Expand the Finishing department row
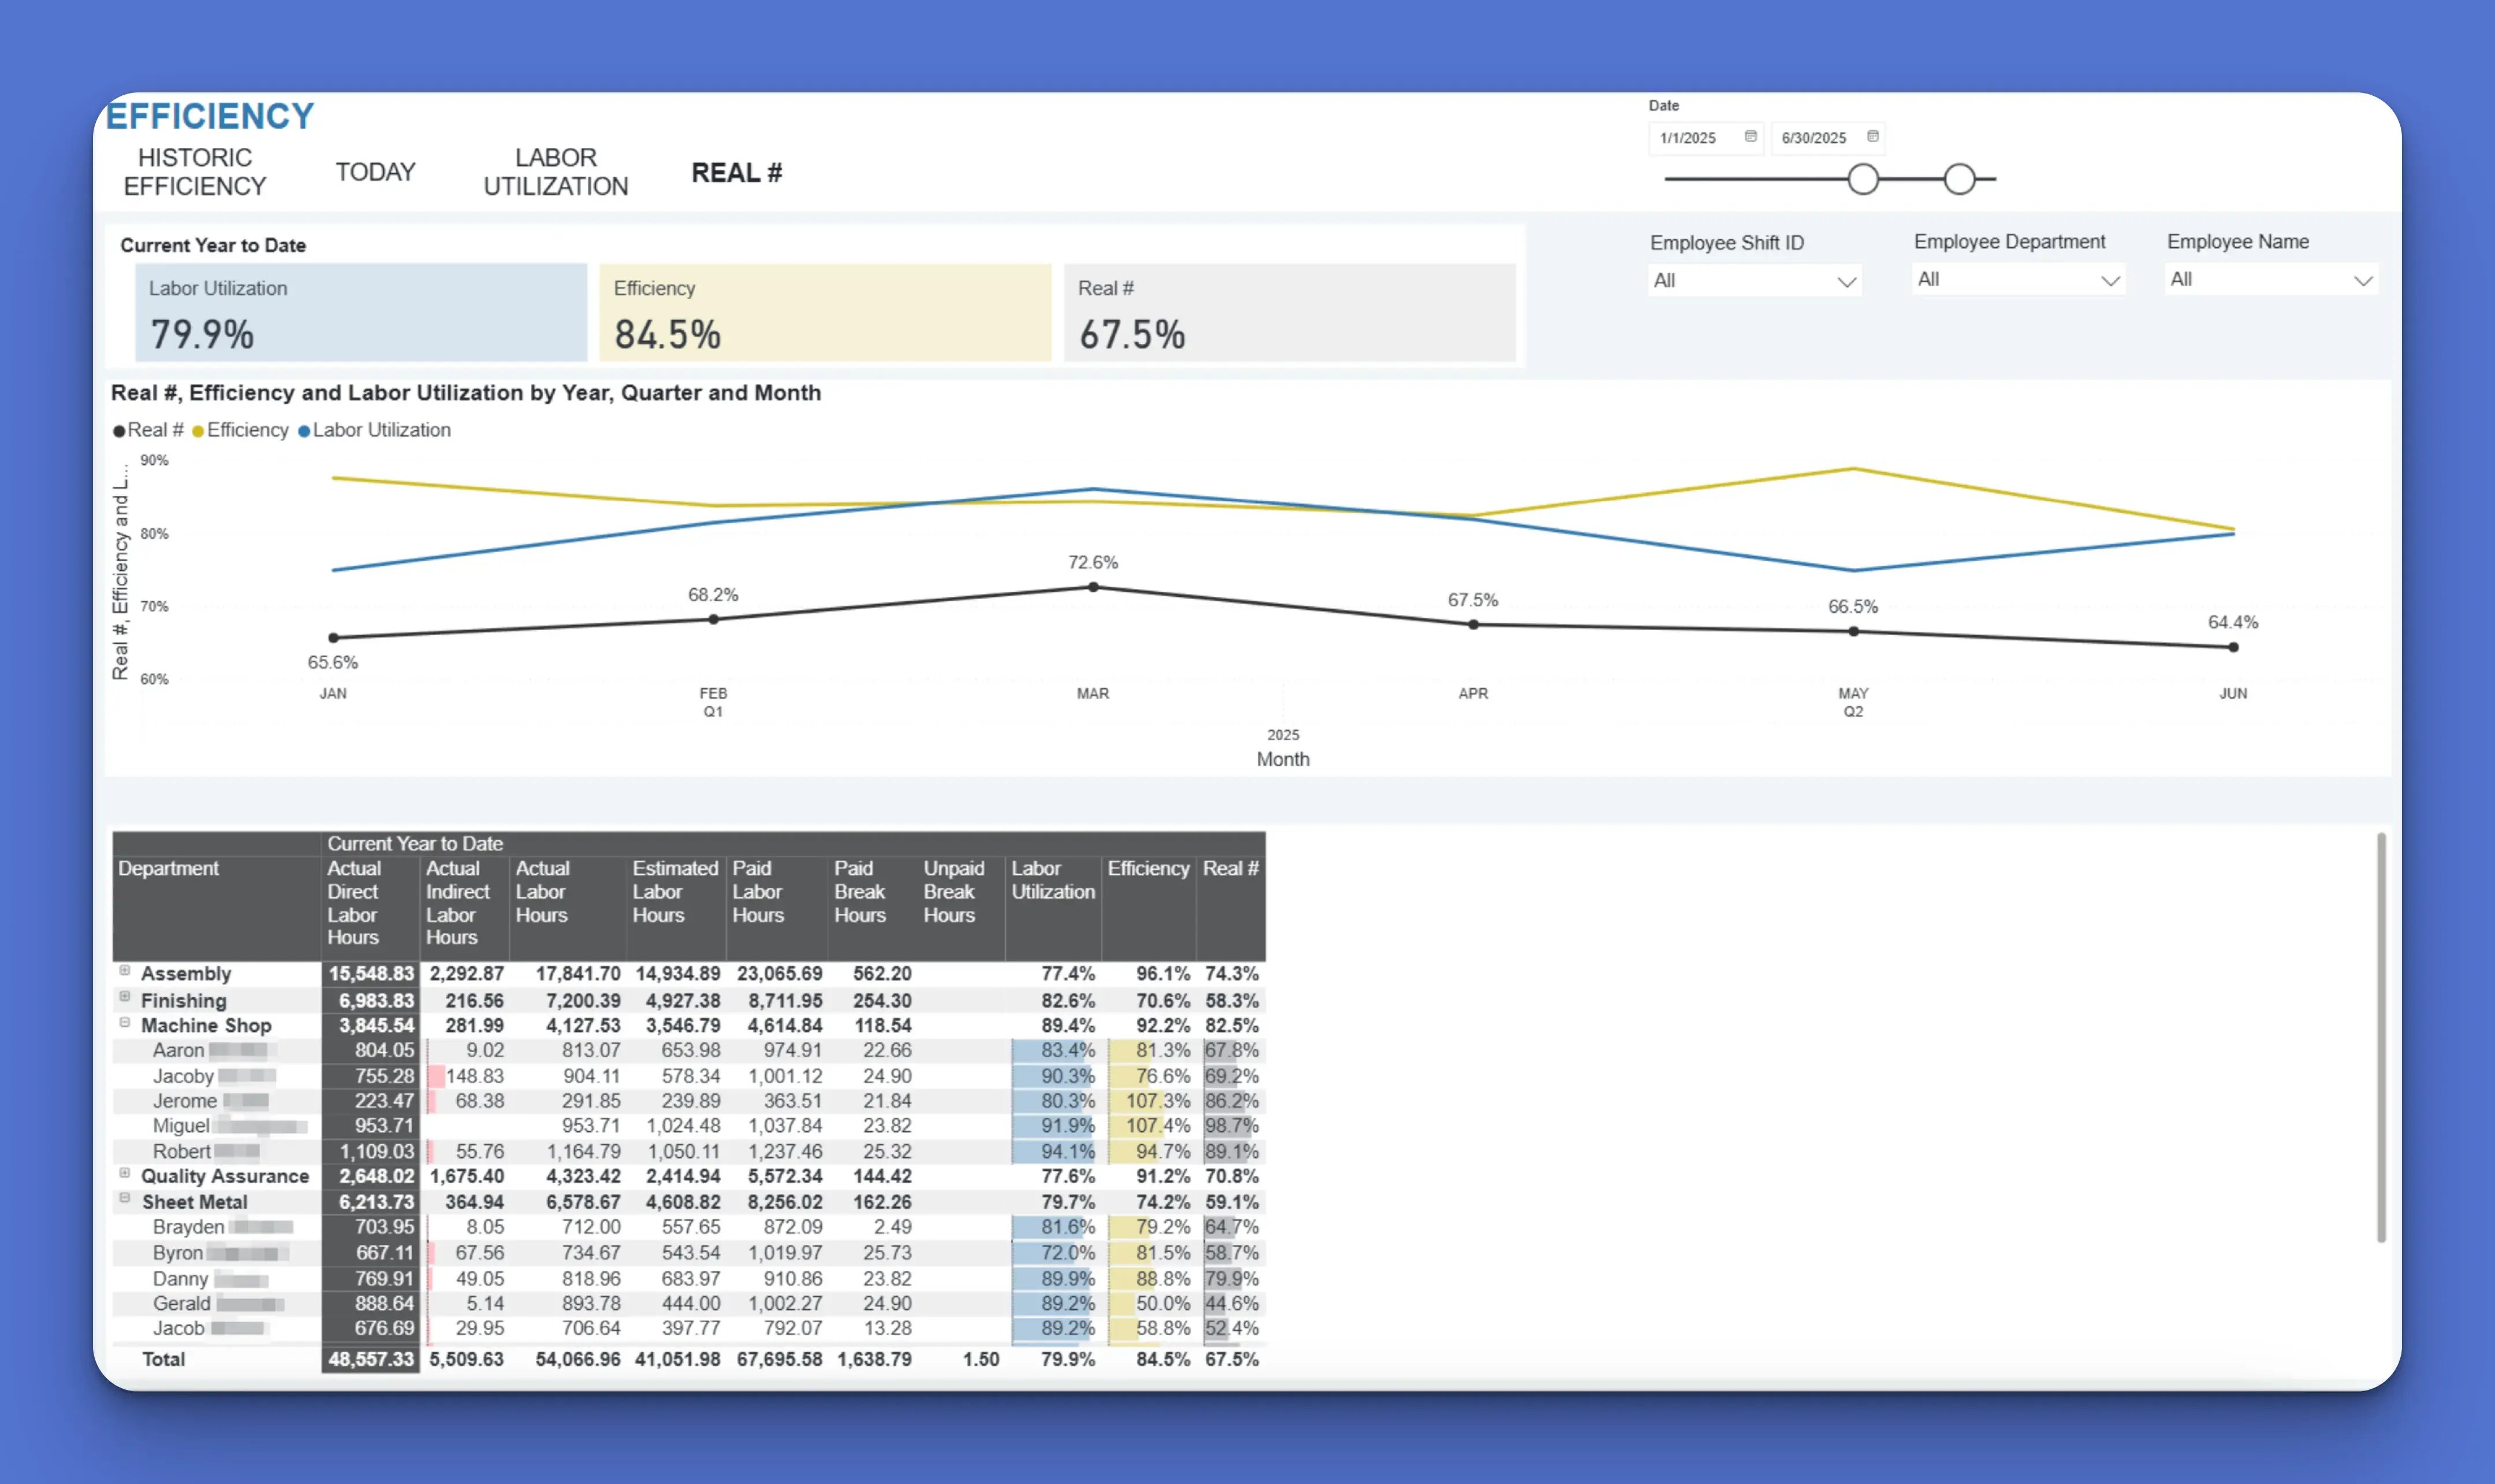 tap(125, 996)
